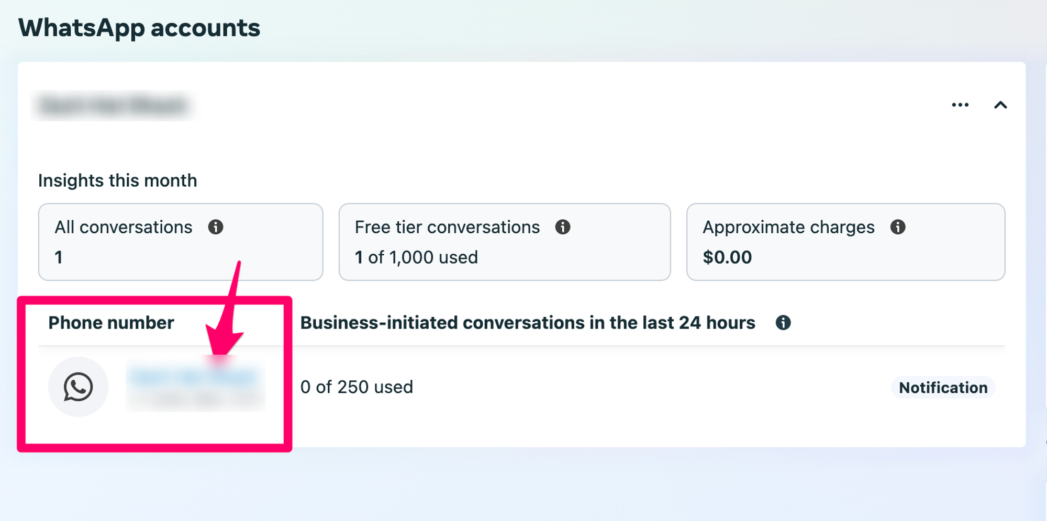Open the three-dot account options menu

point(960,105)
